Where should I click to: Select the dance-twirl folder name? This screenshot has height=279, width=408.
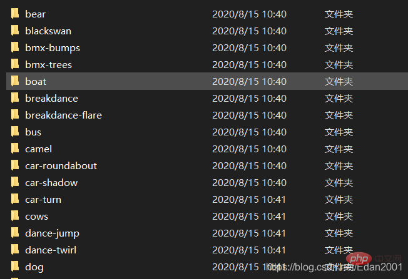pyautogui.click(x=51, y=250)
